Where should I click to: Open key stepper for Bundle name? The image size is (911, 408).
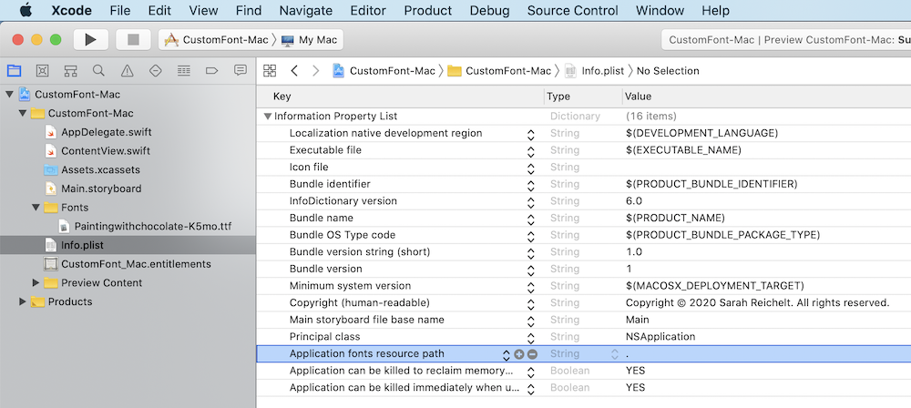tap(530, 219)
